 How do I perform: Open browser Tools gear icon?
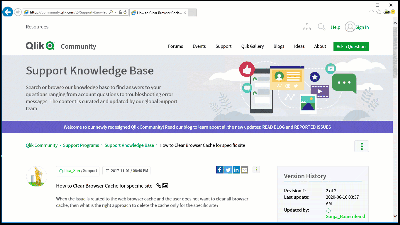coord(386,12)
